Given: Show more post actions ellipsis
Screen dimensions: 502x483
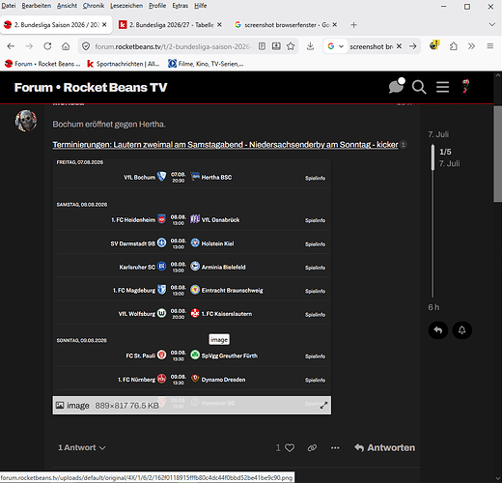Looking at the screenshot, I should pos(335,447).
